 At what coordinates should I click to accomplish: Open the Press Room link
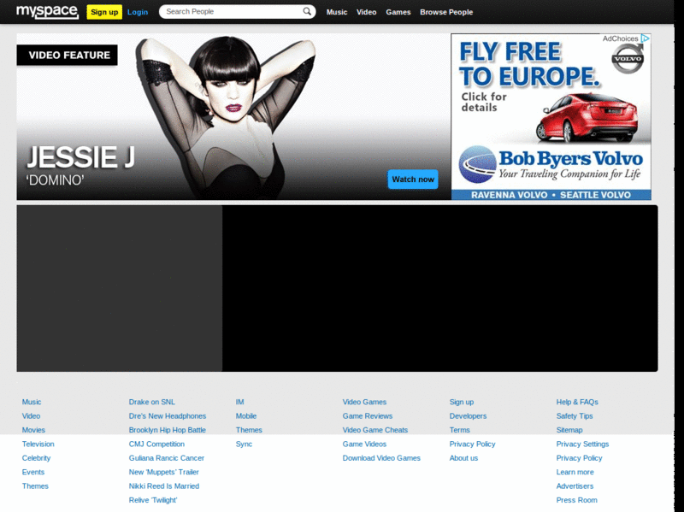point(576,500)
